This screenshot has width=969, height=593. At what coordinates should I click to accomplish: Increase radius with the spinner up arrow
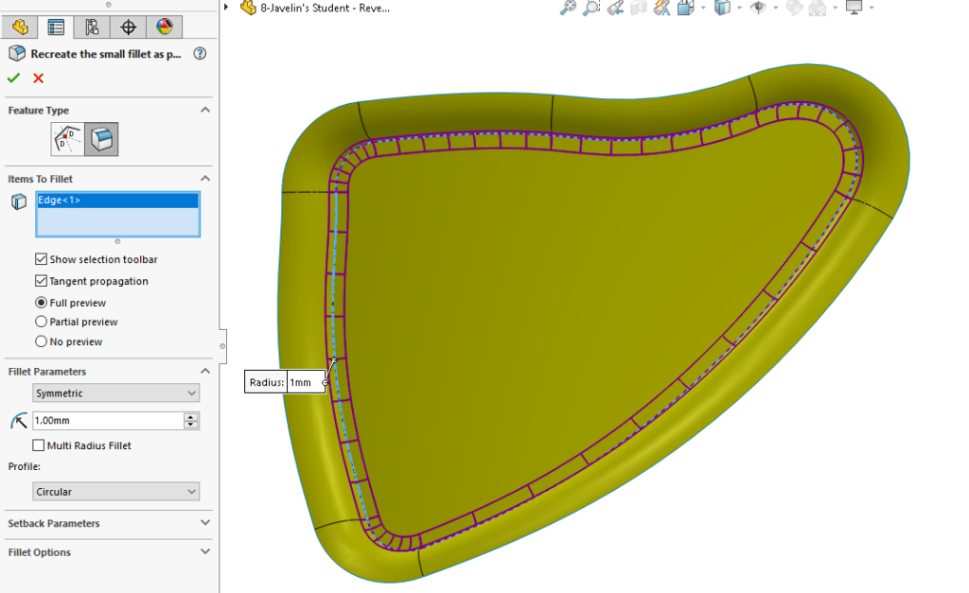[x=191, y=417]
